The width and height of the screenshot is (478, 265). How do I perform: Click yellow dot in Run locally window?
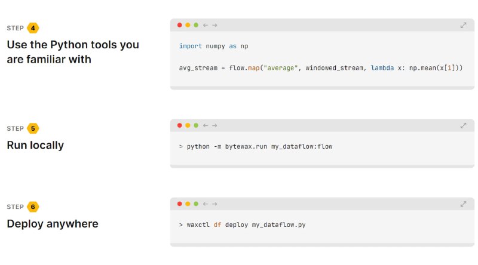click(x=188, y=125)
